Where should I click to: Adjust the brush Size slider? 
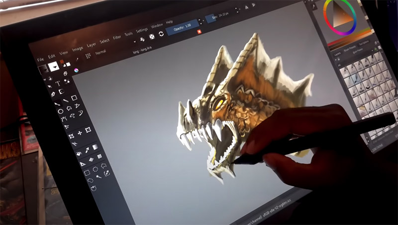coord(220,16)
